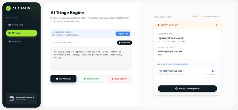Click the icon in Plot to Live Map Grid
This screenshot has height=110, width=238.
click(x=176, y=89)
